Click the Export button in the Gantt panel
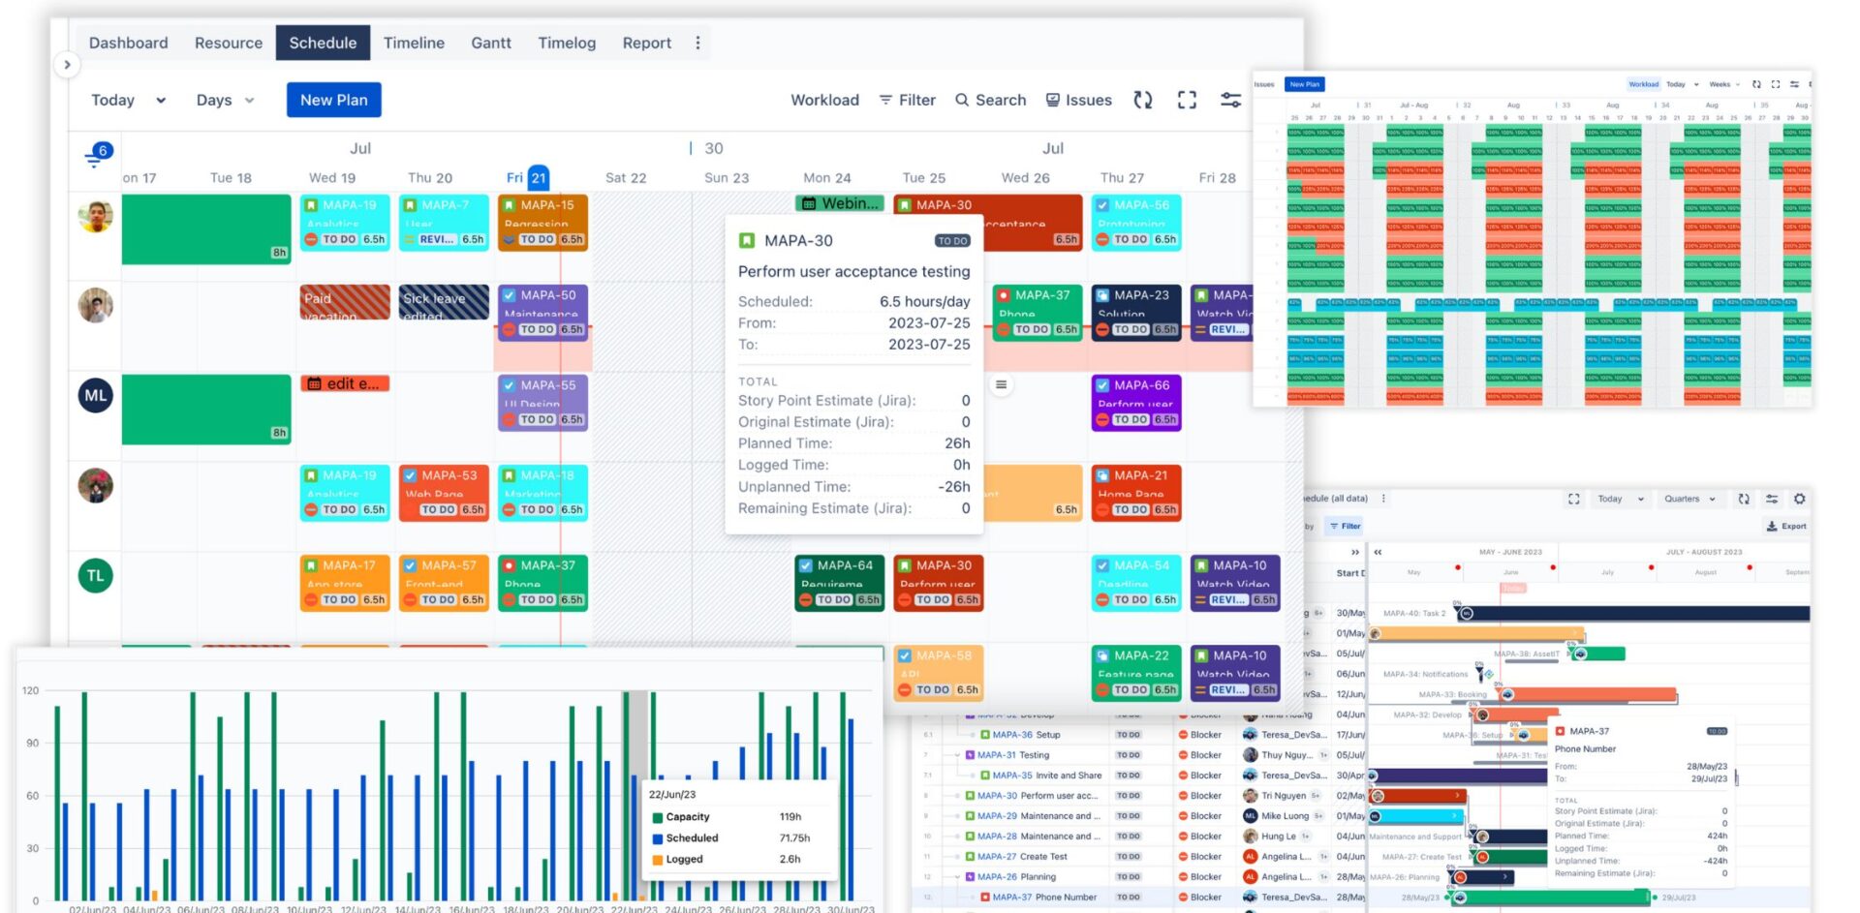 (x=1785, y=526)
